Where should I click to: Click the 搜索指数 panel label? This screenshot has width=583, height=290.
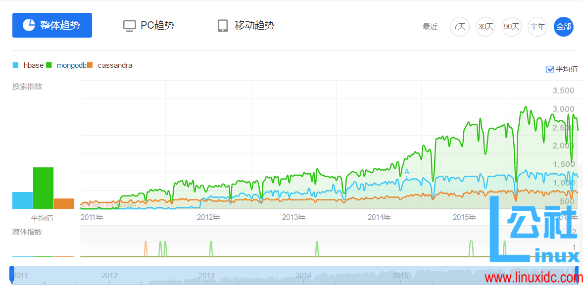click(26, 86)
